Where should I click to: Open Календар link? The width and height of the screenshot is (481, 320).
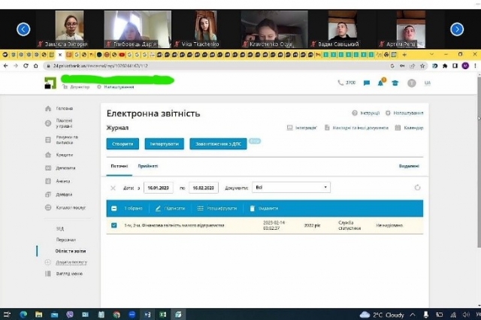pos(409,128)
